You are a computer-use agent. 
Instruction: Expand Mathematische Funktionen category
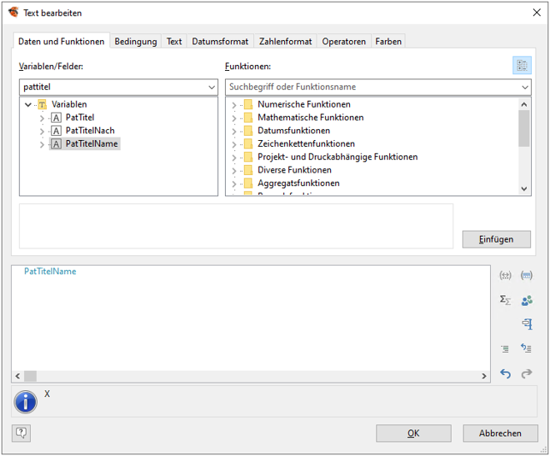(x=234, y=118)
